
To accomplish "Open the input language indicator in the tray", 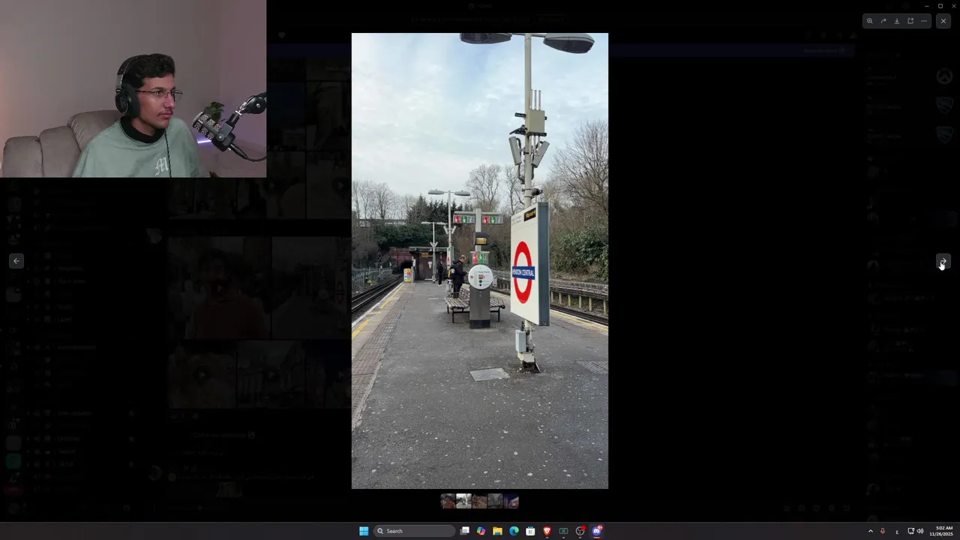I will [897, 531].
